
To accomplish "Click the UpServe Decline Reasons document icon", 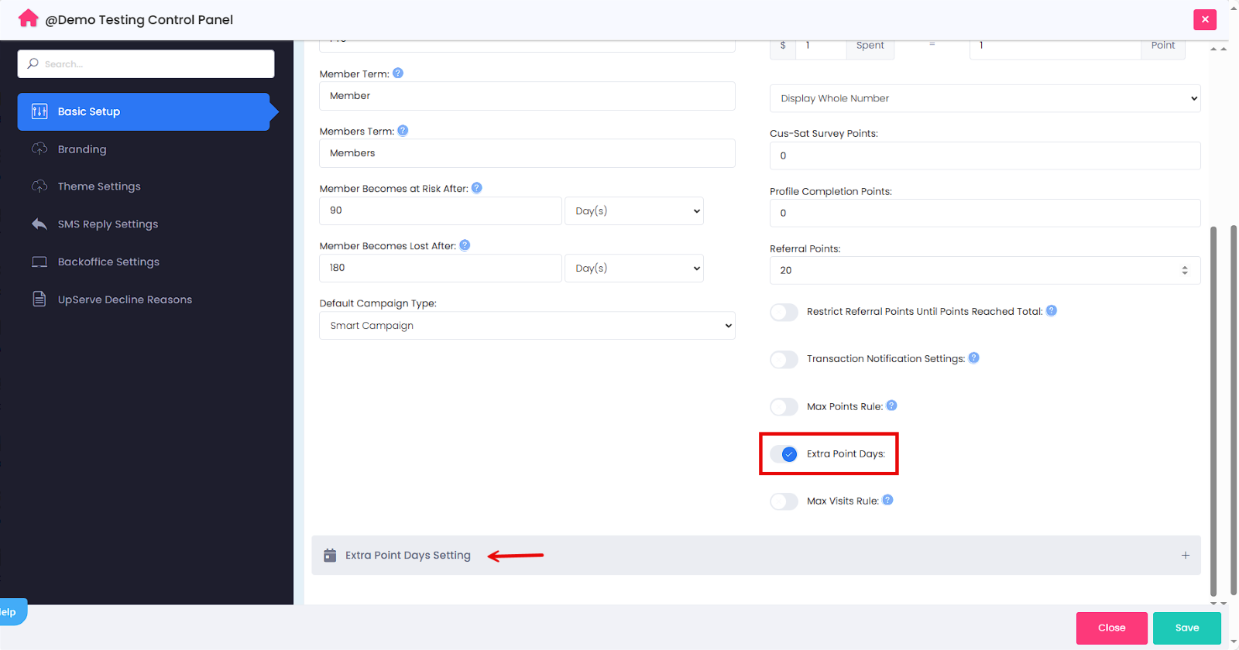I will point(39,299).
